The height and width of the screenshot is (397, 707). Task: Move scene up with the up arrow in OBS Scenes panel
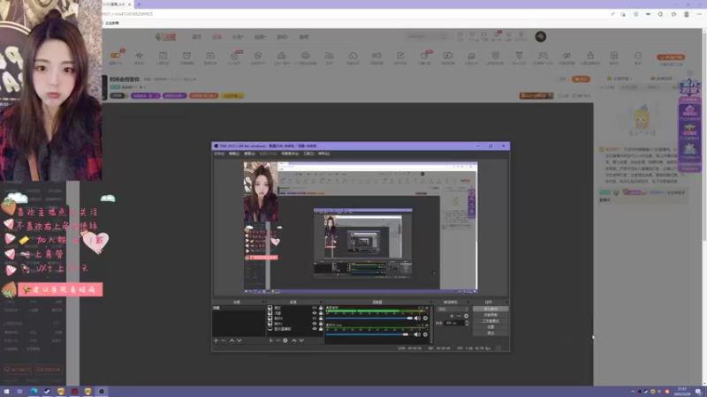(232, 341)
